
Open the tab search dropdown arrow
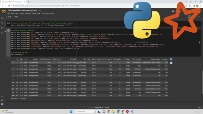click(186, 2)
